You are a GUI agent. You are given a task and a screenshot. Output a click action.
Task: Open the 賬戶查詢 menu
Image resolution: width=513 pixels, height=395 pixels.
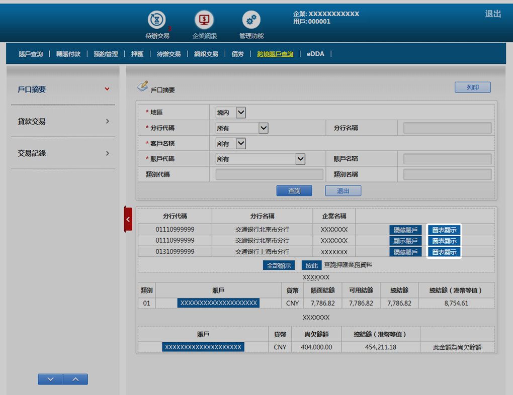tap(31, 54)
